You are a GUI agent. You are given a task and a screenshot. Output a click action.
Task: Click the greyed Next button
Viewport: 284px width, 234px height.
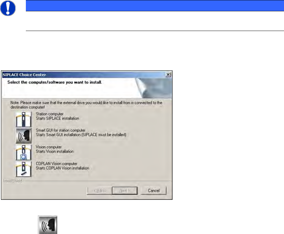point(125,190)
